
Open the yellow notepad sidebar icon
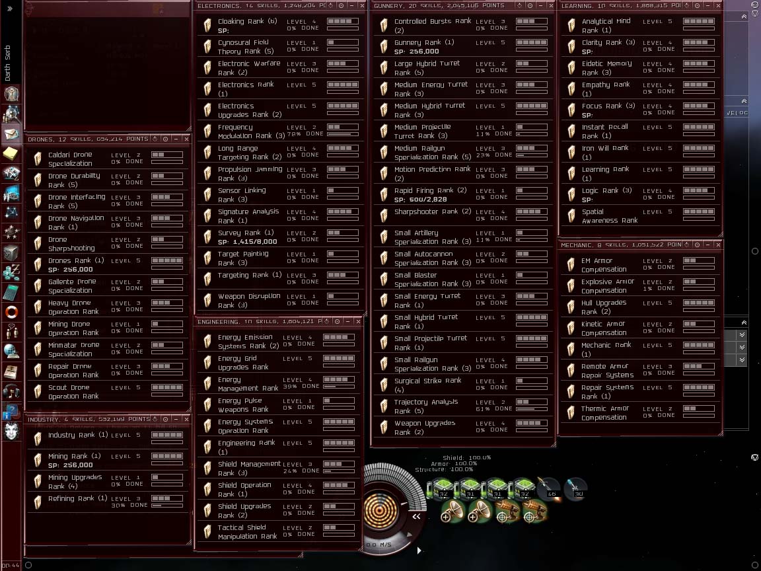pos(11,153)
